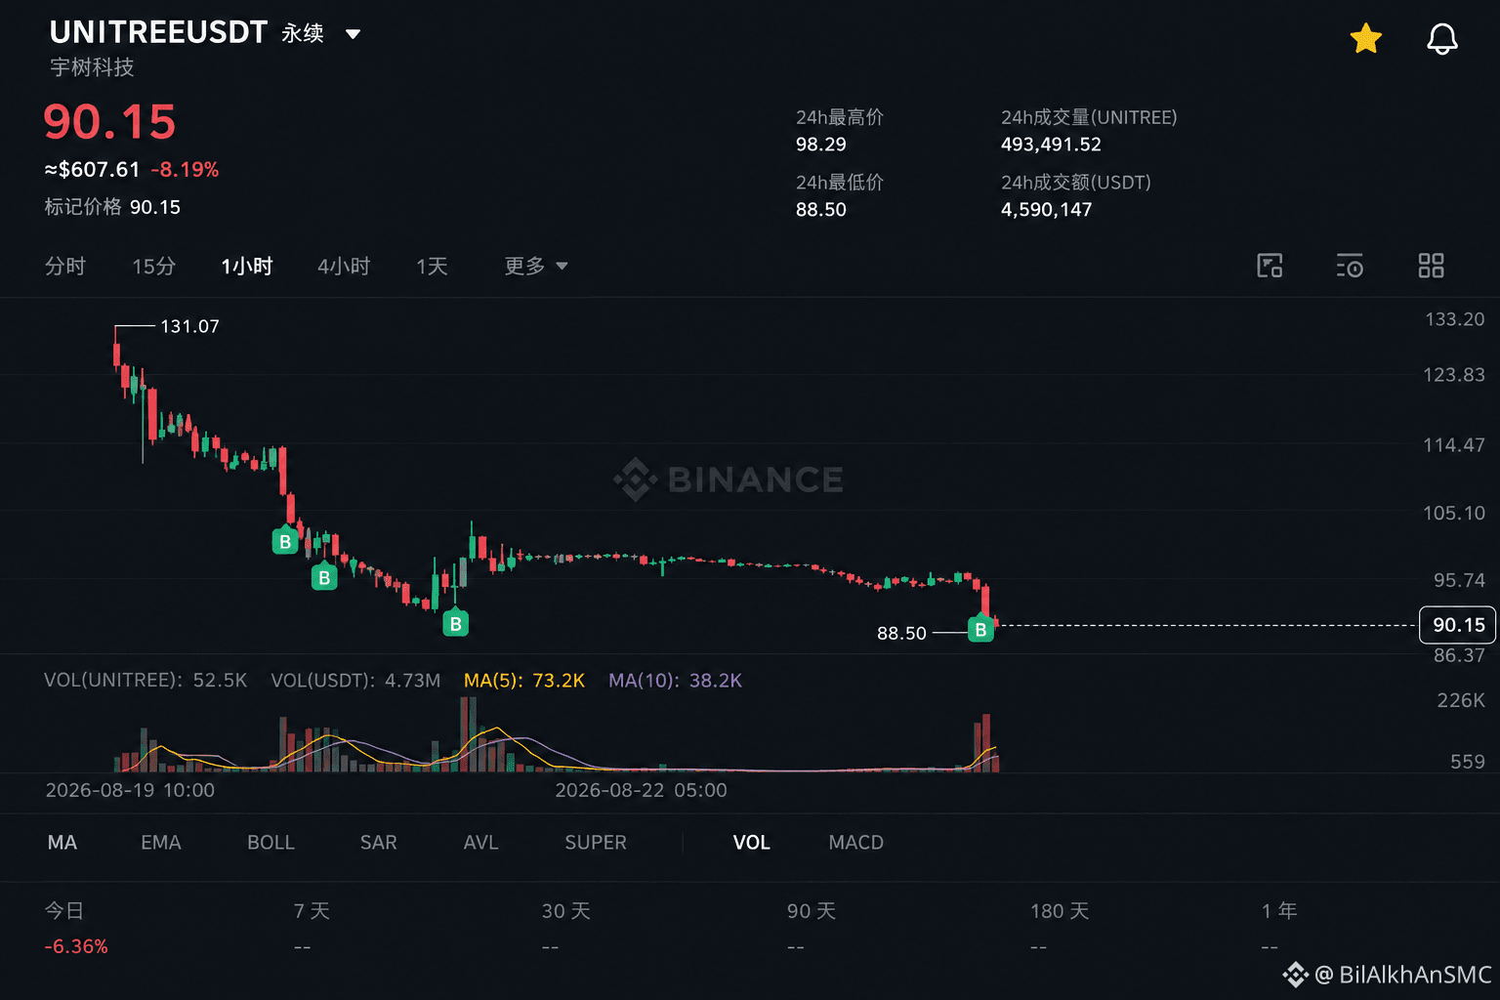
Task: Switch chart to 4小时 timeframe
Action: 344,266
